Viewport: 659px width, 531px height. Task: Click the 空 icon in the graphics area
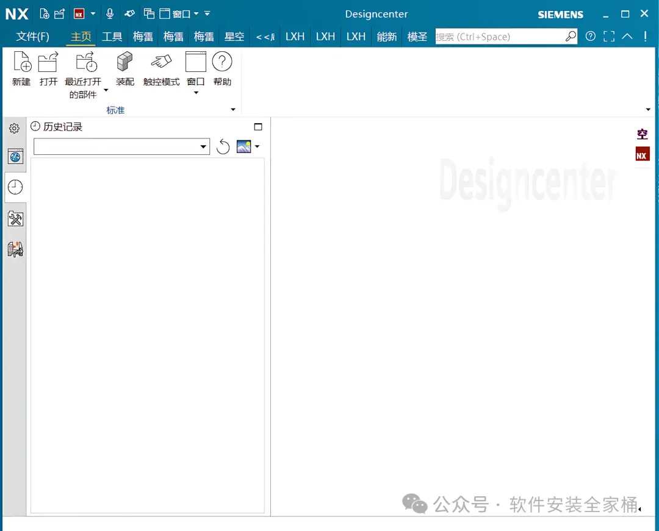(x=642, y=134)
